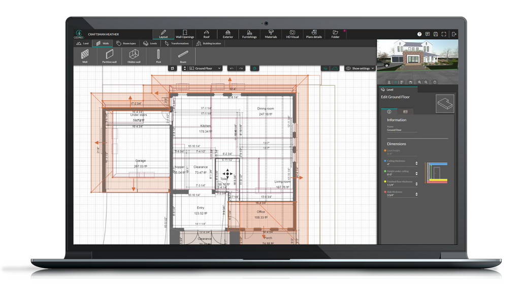Toggle the level layer display icon
Image resolution: width=520 pixels, height=292 pixels.
click(x=326, y=68)
